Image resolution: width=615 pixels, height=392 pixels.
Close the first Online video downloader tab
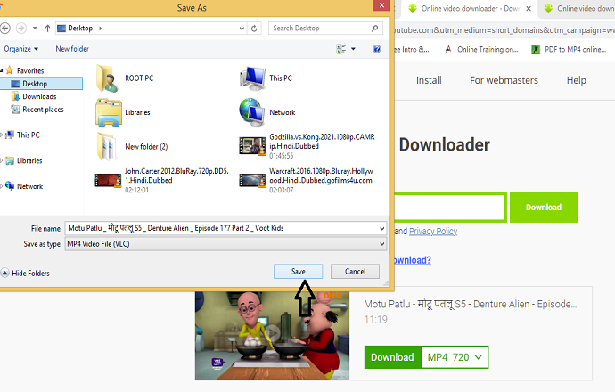(529, 9)
